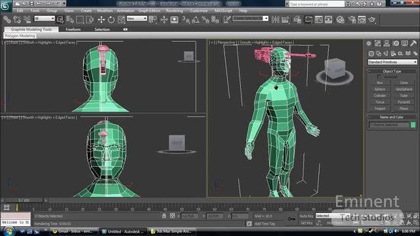Click the Teapot primitive button
420x236 pixels.
pyautogui.click(x=379, y=108)
